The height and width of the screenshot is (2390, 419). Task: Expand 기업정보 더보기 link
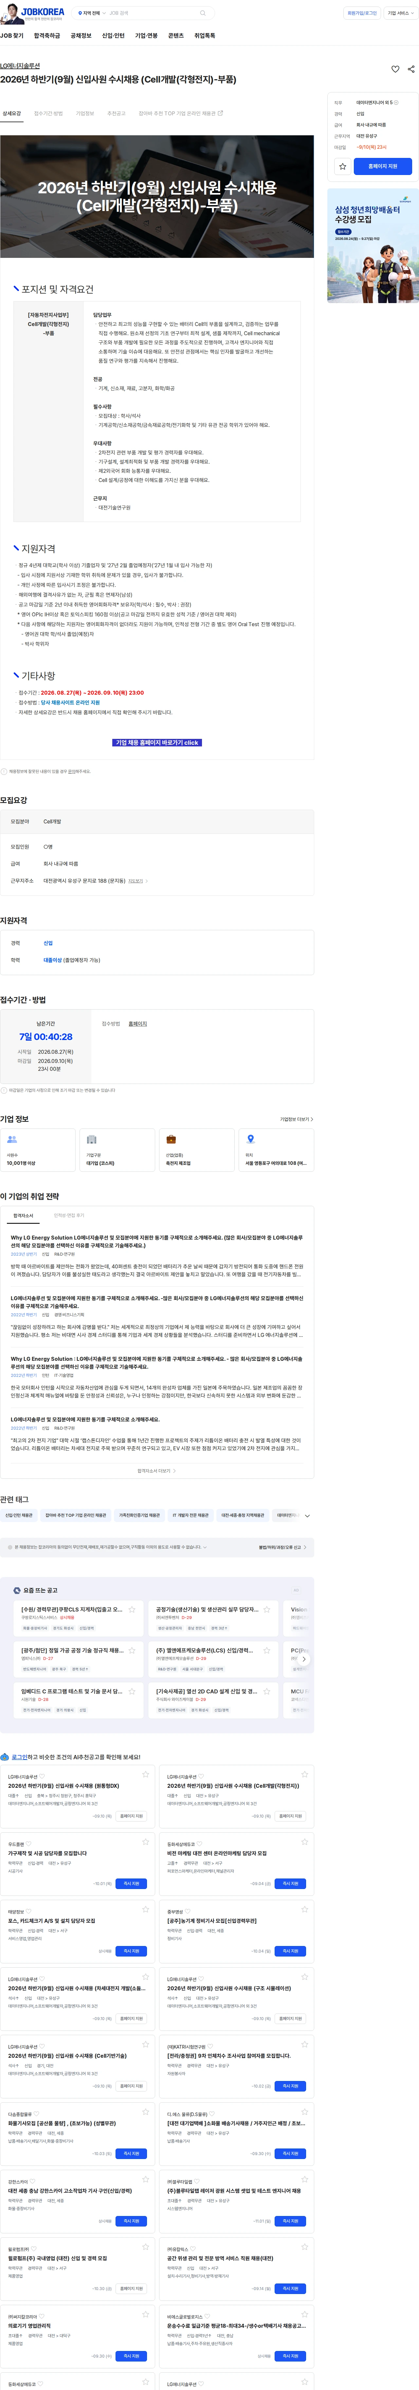297,1119
